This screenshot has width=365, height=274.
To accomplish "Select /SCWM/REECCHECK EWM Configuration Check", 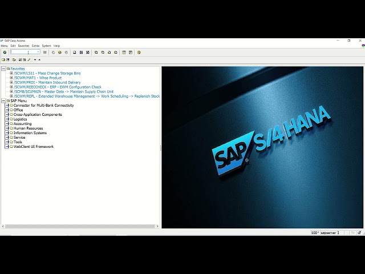I will [x=58, y=87].
